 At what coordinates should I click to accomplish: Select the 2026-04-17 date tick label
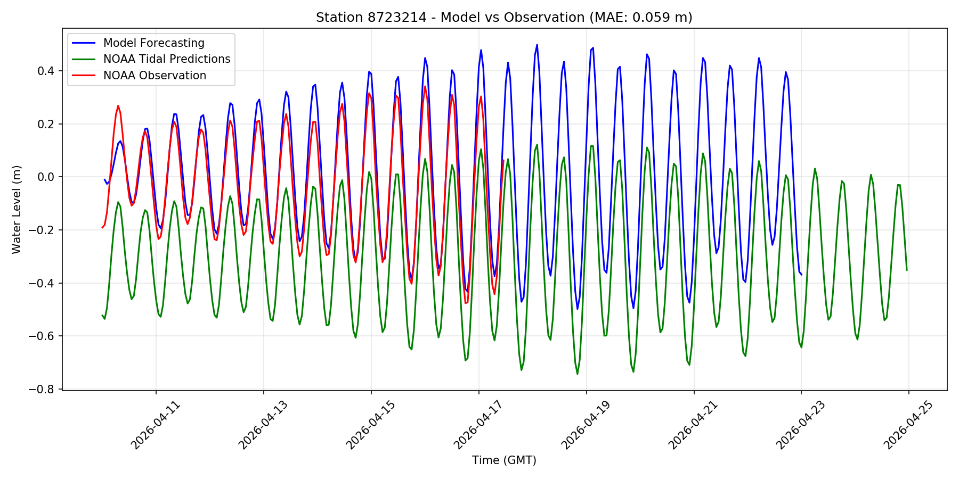tap(478, 425)
